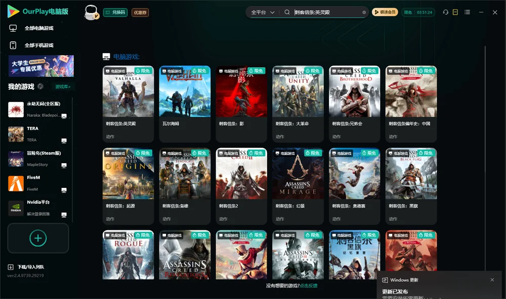Click the 限免 badge on the Mirage card
Screen dimensions: 506x299
click(313, 153)
